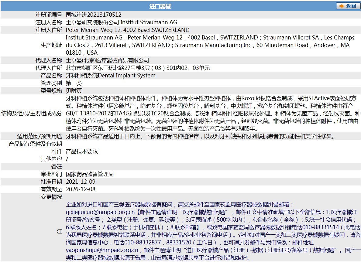This screenshot has width=361, height=262.
Task: Click the 产品名称 label
Action: click(x=51, y=76)
